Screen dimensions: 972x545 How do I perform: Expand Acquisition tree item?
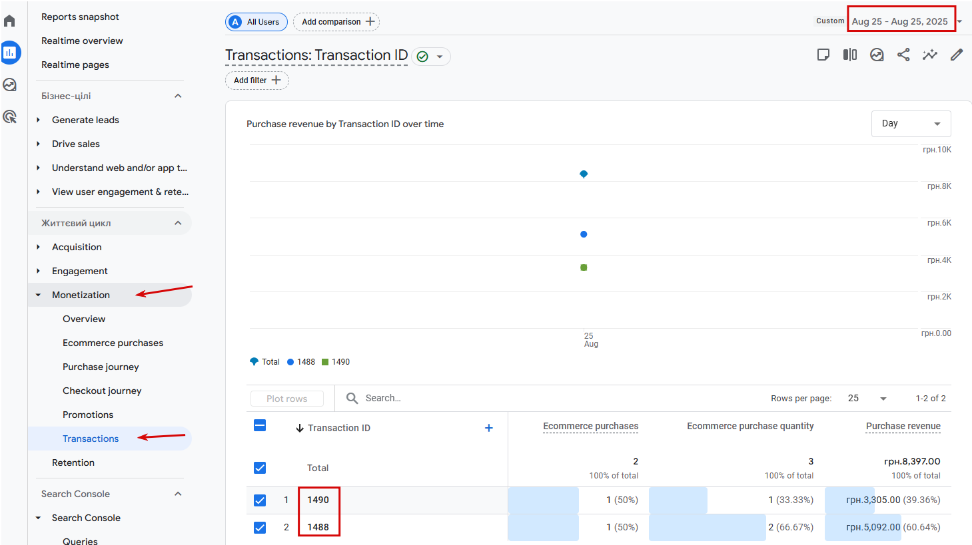[38, 247]
